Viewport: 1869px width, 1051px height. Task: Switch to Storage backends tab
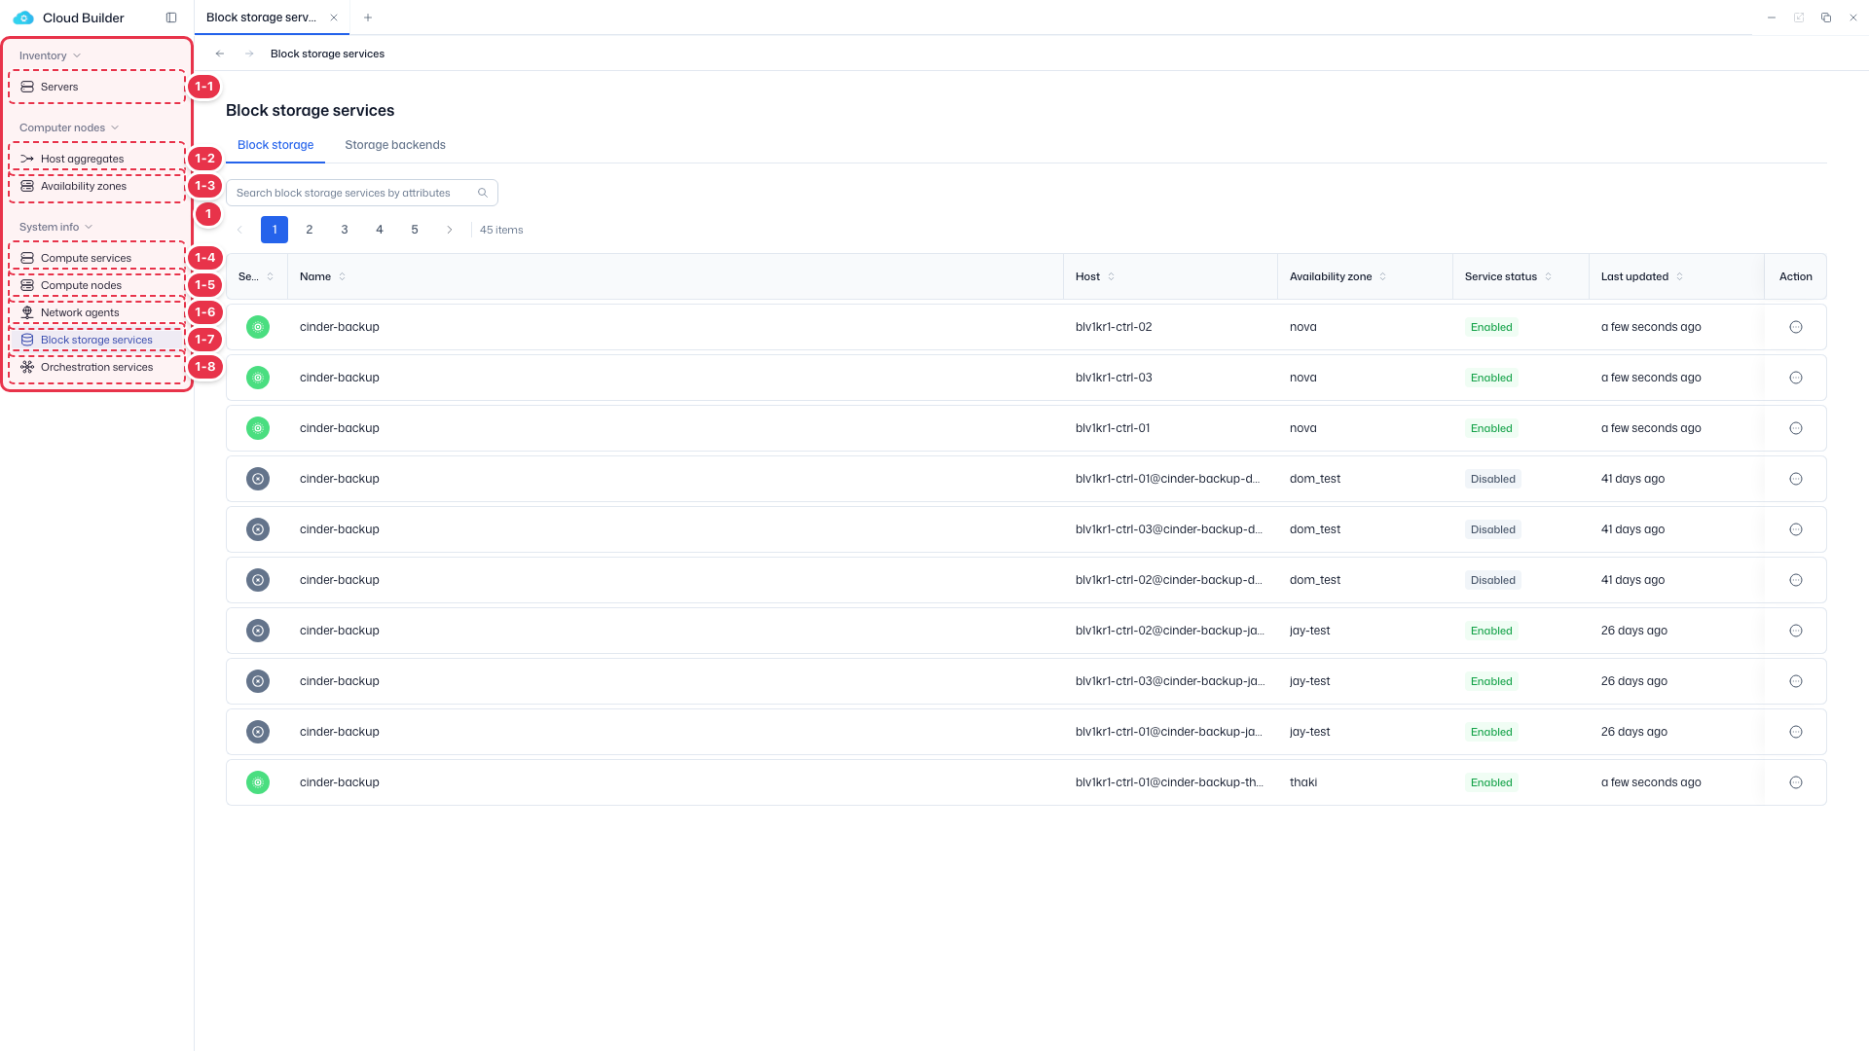[395, 145]
